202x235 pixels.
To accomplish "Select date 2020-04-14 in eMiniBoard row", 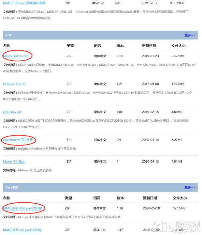I will click(151, 140).
